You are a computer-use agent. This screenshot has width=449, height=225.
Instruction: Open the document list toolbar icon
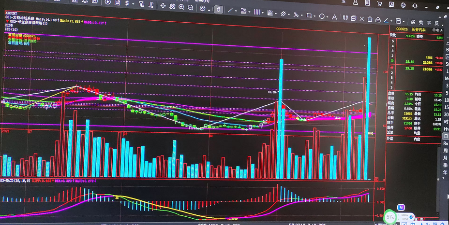pos(117,2)
